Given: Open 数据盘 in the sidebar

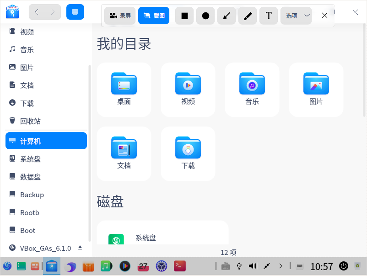Looking at the screenshot, I should pos(46,177).
